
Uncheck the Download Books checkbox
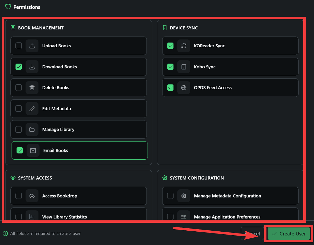(19, 67)
